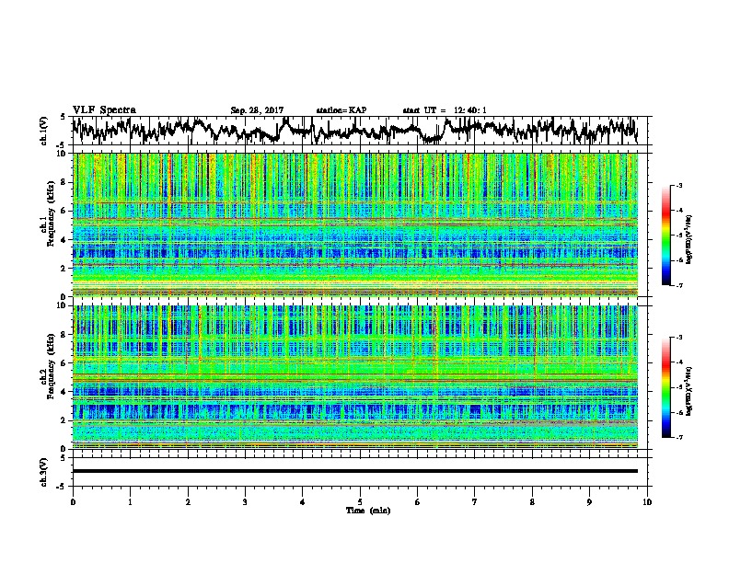
Task: Click the "ch.3(V)" axis label
Action: (x=43, y=472)
